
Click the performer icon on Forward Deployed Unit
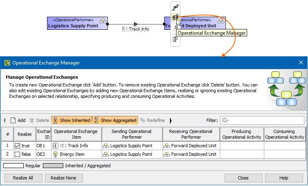tap(221, 21)
